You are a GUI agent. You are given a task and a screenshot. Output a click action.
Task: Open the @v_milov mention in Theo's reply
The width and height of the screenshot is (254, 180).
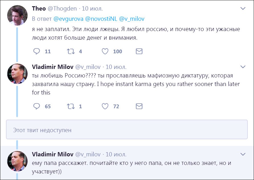(132, 19)
